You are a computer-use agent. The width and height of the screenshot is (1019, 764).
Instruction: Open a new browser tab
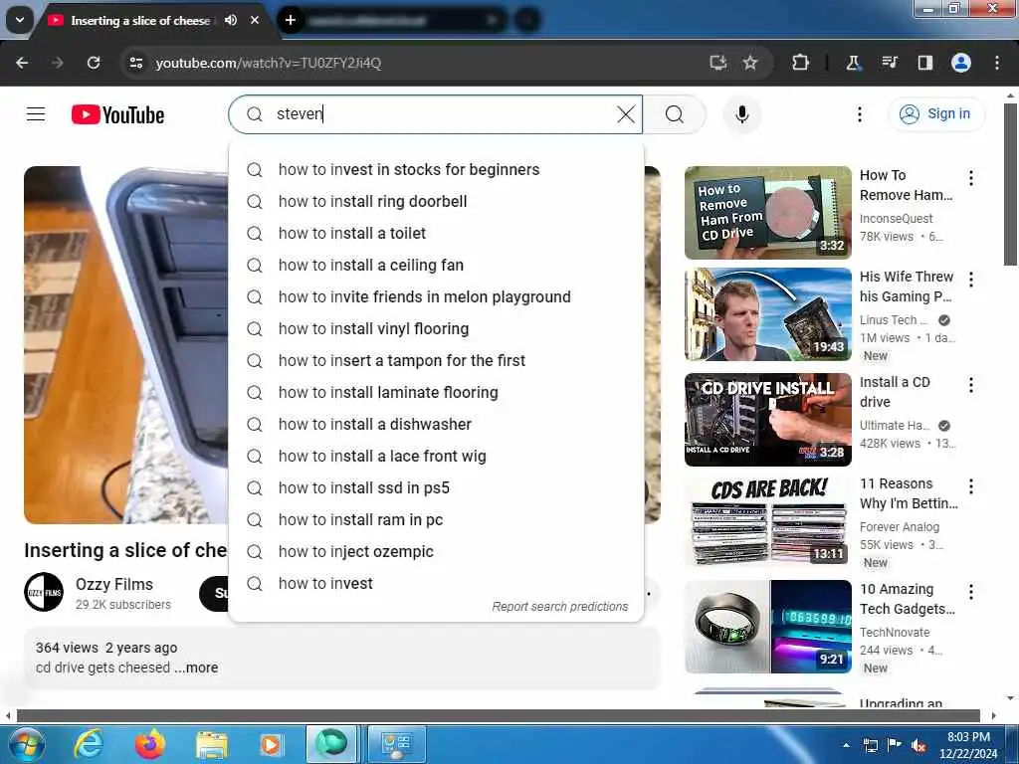coord(291,20)
